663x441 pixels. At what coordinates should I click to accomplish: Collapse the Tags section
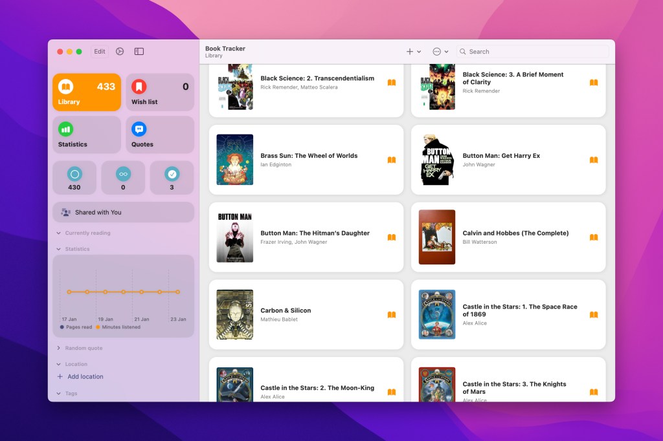coord(59,393)
